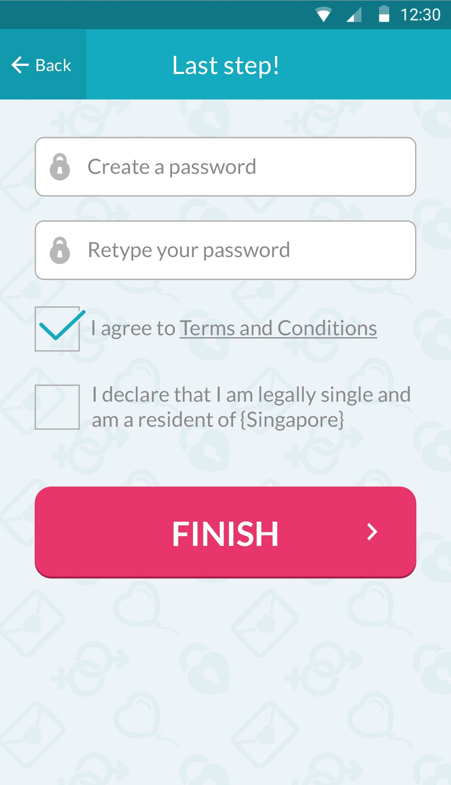451x785 pixels.
Task: Click the blue checkmark in the terms checkbox
Action: click(62, 325)
